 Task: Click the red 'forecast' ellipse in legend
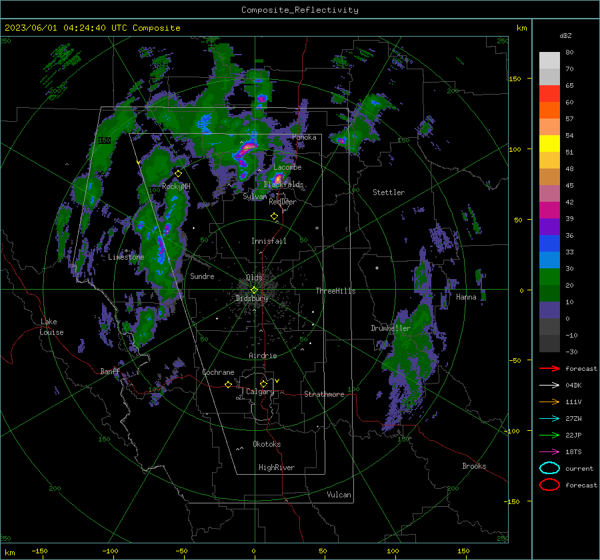[549, 485]
